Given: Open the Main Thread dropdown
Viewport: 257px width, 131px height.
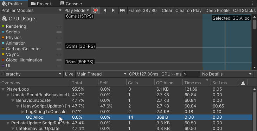Looking at the screenshot, I should pos(102,74).
